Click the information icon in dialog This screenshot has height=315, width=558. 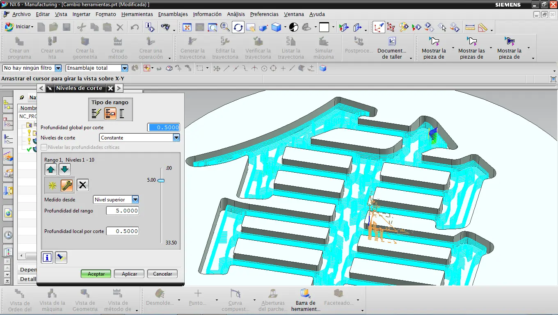click(48, 258)
